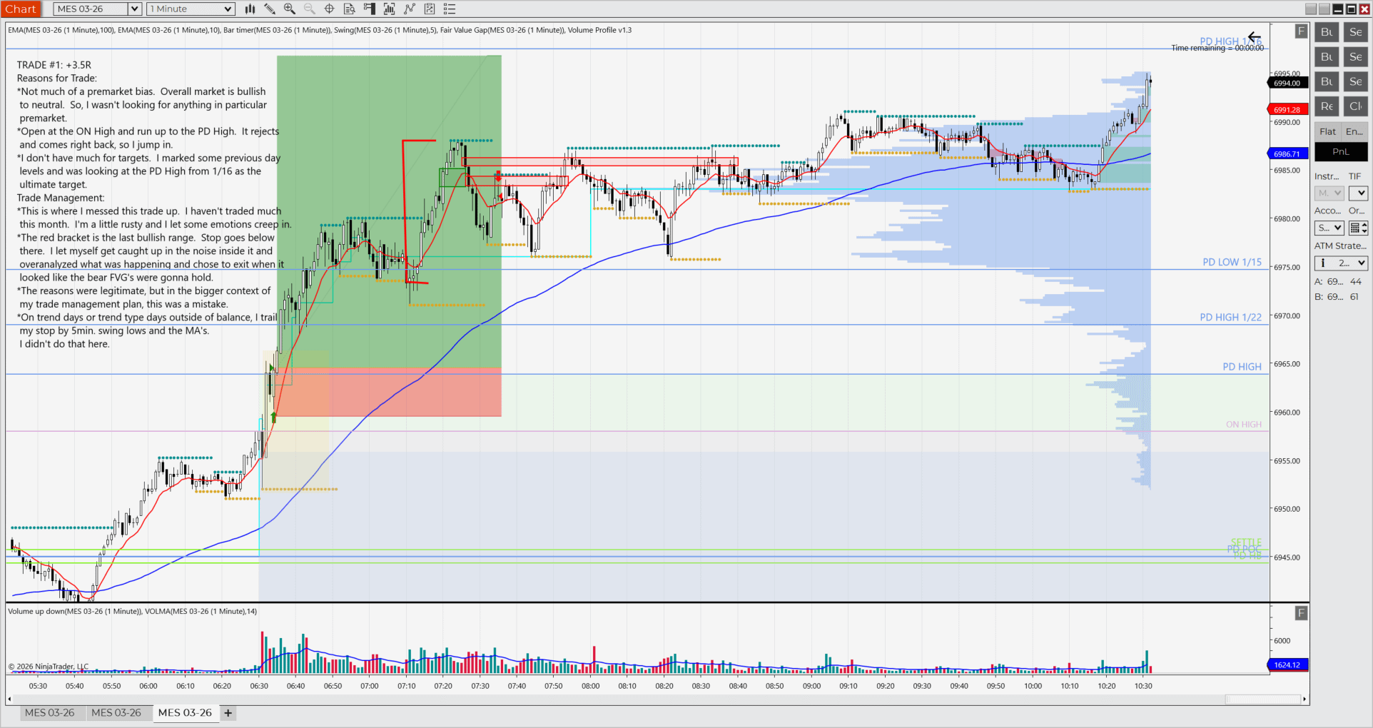Open the indicators icon in toolbar
Screen dimensions: 1373x728
[390, 9]
